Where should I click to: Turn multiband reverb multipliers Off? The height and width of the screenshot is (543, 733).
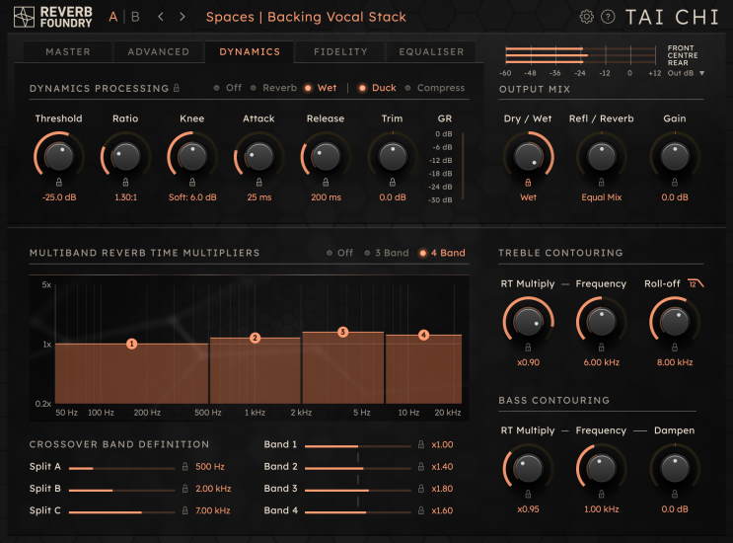click(x=339, y=253)
